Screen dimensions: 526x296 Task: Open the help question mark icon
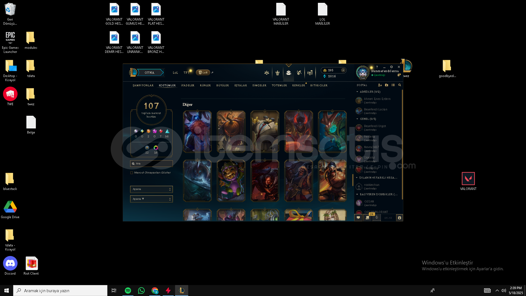[x=377, y=67]
